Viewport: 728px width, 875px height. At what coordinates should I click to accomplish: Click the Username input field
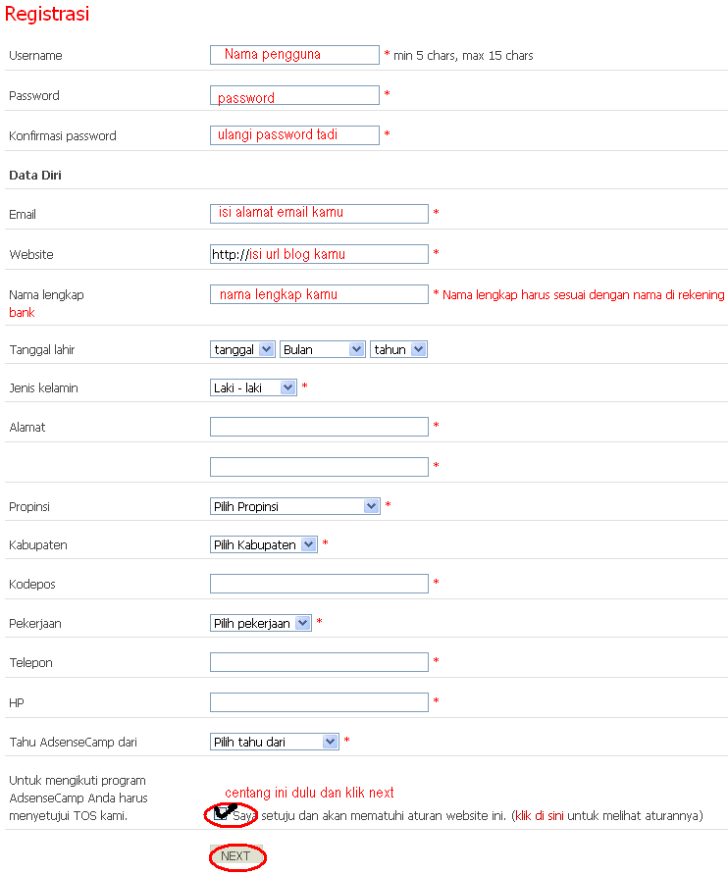(x=294, y=55)
